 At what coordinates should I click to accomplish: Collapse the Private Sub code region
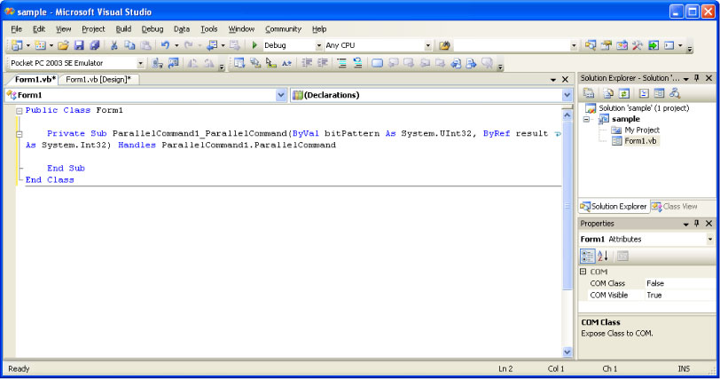tap(20, 134)
